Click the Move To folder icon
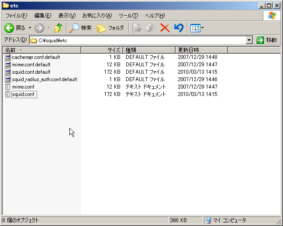The image size is (283, 226). (x=137, y=28)
